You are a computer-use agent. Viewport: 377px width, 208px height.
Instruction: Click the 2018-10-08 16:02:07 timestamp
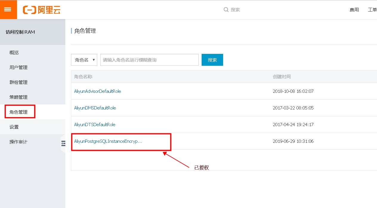[293, 91]
